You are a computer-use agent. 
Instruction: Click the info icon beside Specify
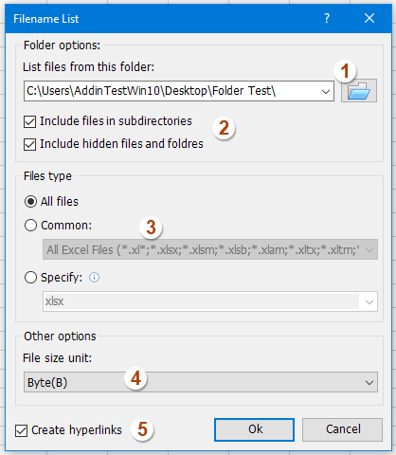pos(94,278)
